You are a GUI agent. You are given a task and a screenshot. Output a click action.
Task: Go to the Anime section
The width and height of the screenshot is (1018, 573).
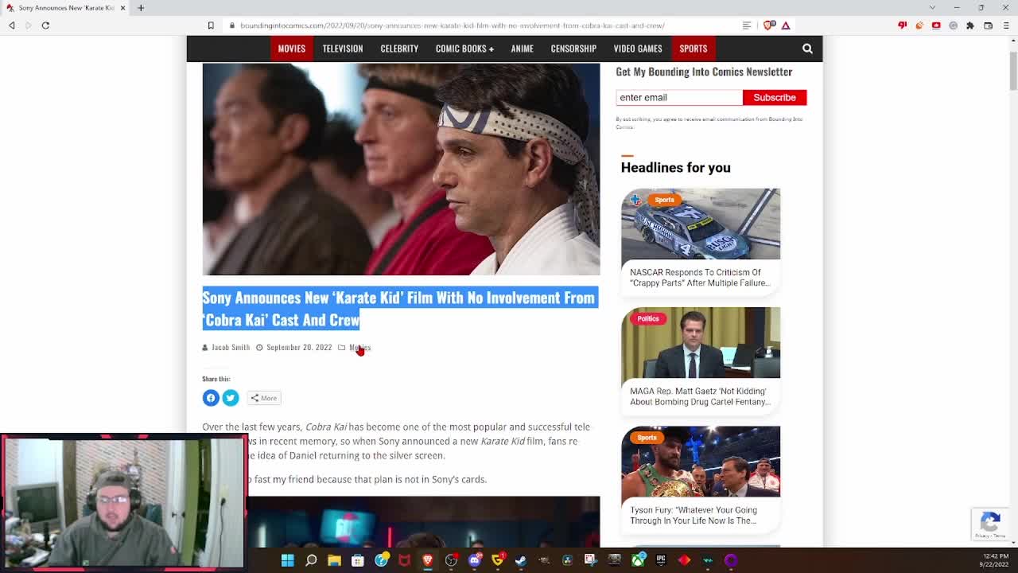(x=522, y=49)
